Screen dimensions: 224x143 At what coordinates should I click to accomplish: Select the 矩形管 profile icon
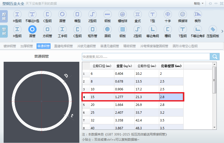pyautogui.click(x=93, y=30)
